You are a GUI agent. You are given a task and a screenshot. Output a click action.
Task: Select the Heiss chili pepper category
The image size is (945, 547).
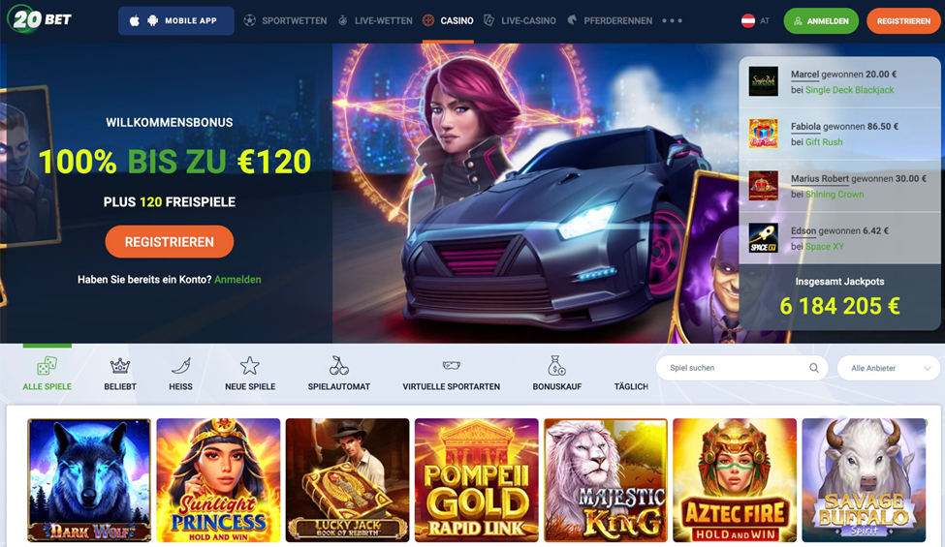181,374
